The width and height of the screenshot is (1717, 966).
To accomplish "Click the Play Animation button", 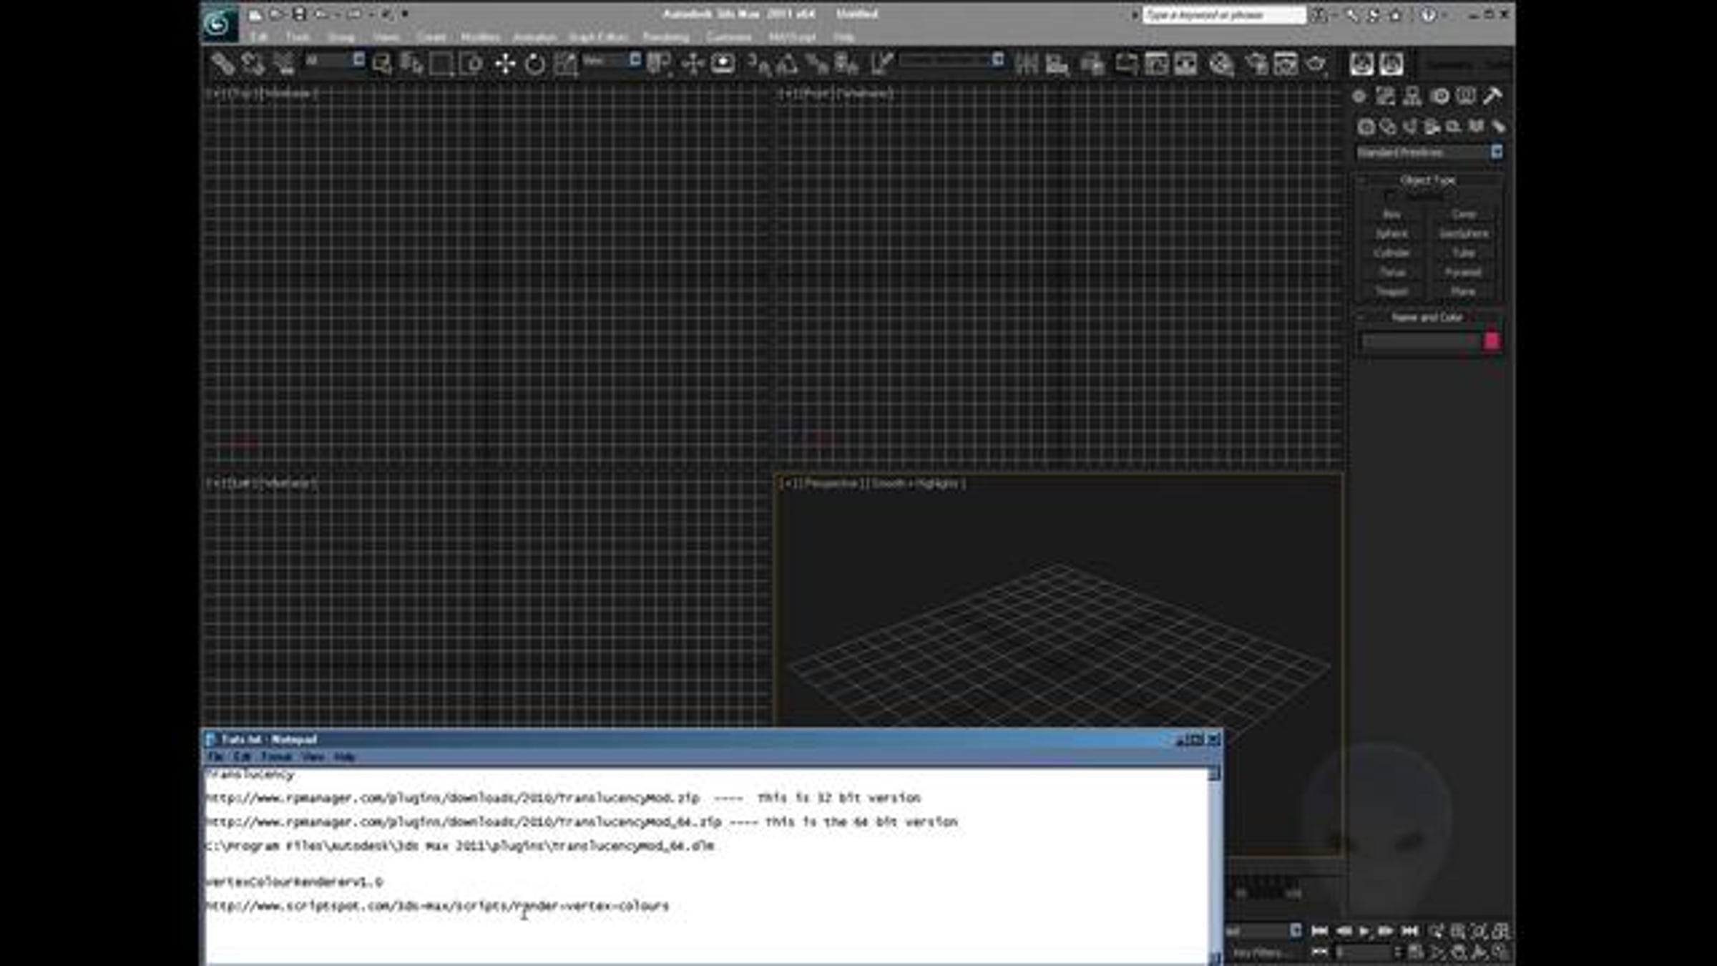I will pyautogui.click(x=1364, y=931).
